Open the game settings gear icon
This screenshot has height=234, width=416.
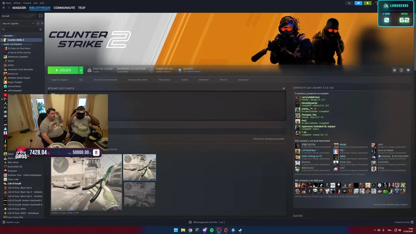[x=395, y=70]
